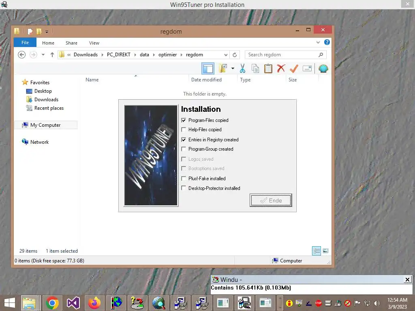This screenshot has width=415, height=311.
Task: Click the scissors Cut icon
Action: click(242, 68)
